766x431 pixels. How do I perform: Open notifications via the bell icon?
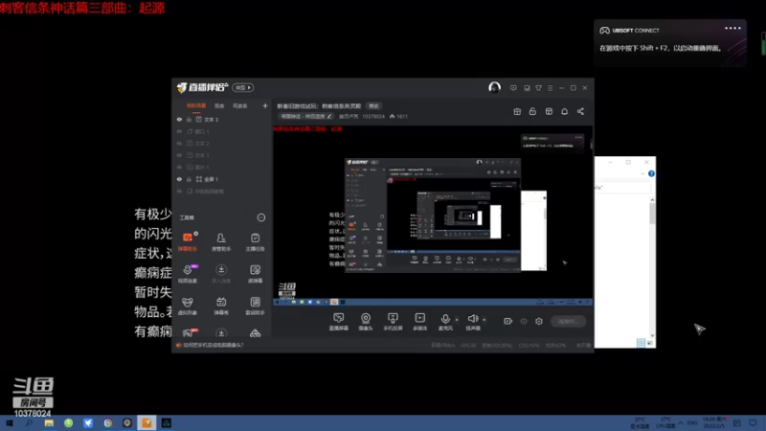point(564,111)
